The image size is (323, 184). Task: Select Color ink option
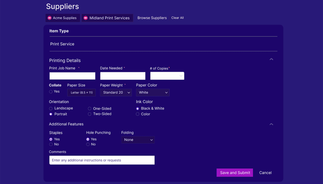coord(138,114)
